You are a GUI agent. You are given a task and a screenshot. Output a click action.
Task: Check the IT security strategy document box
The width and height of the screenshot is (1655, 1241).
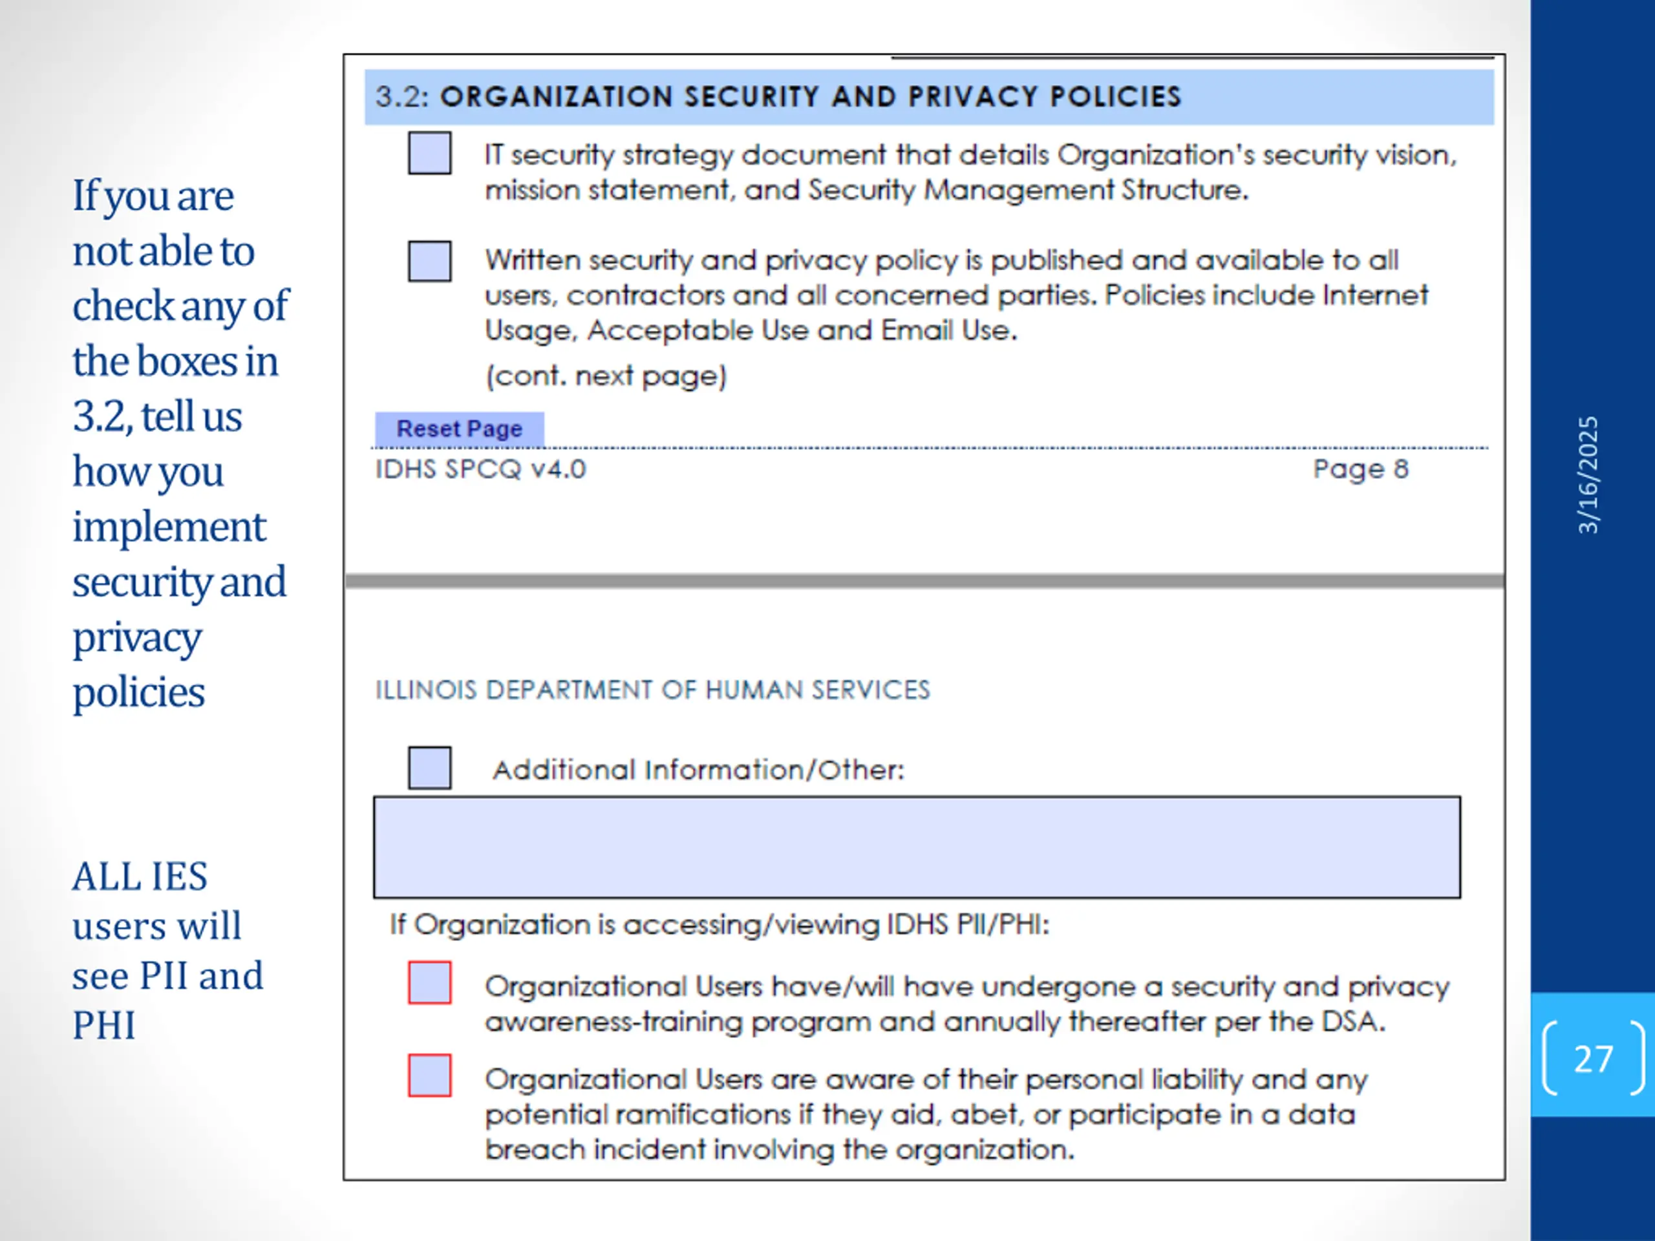(429, 153)
